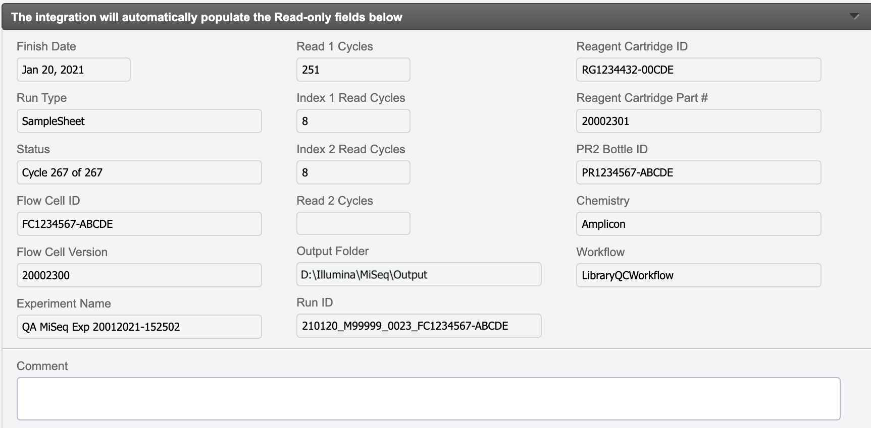Focus the Reagent Cartridge ID field
The image size is (871, 428).
(698, 70)
